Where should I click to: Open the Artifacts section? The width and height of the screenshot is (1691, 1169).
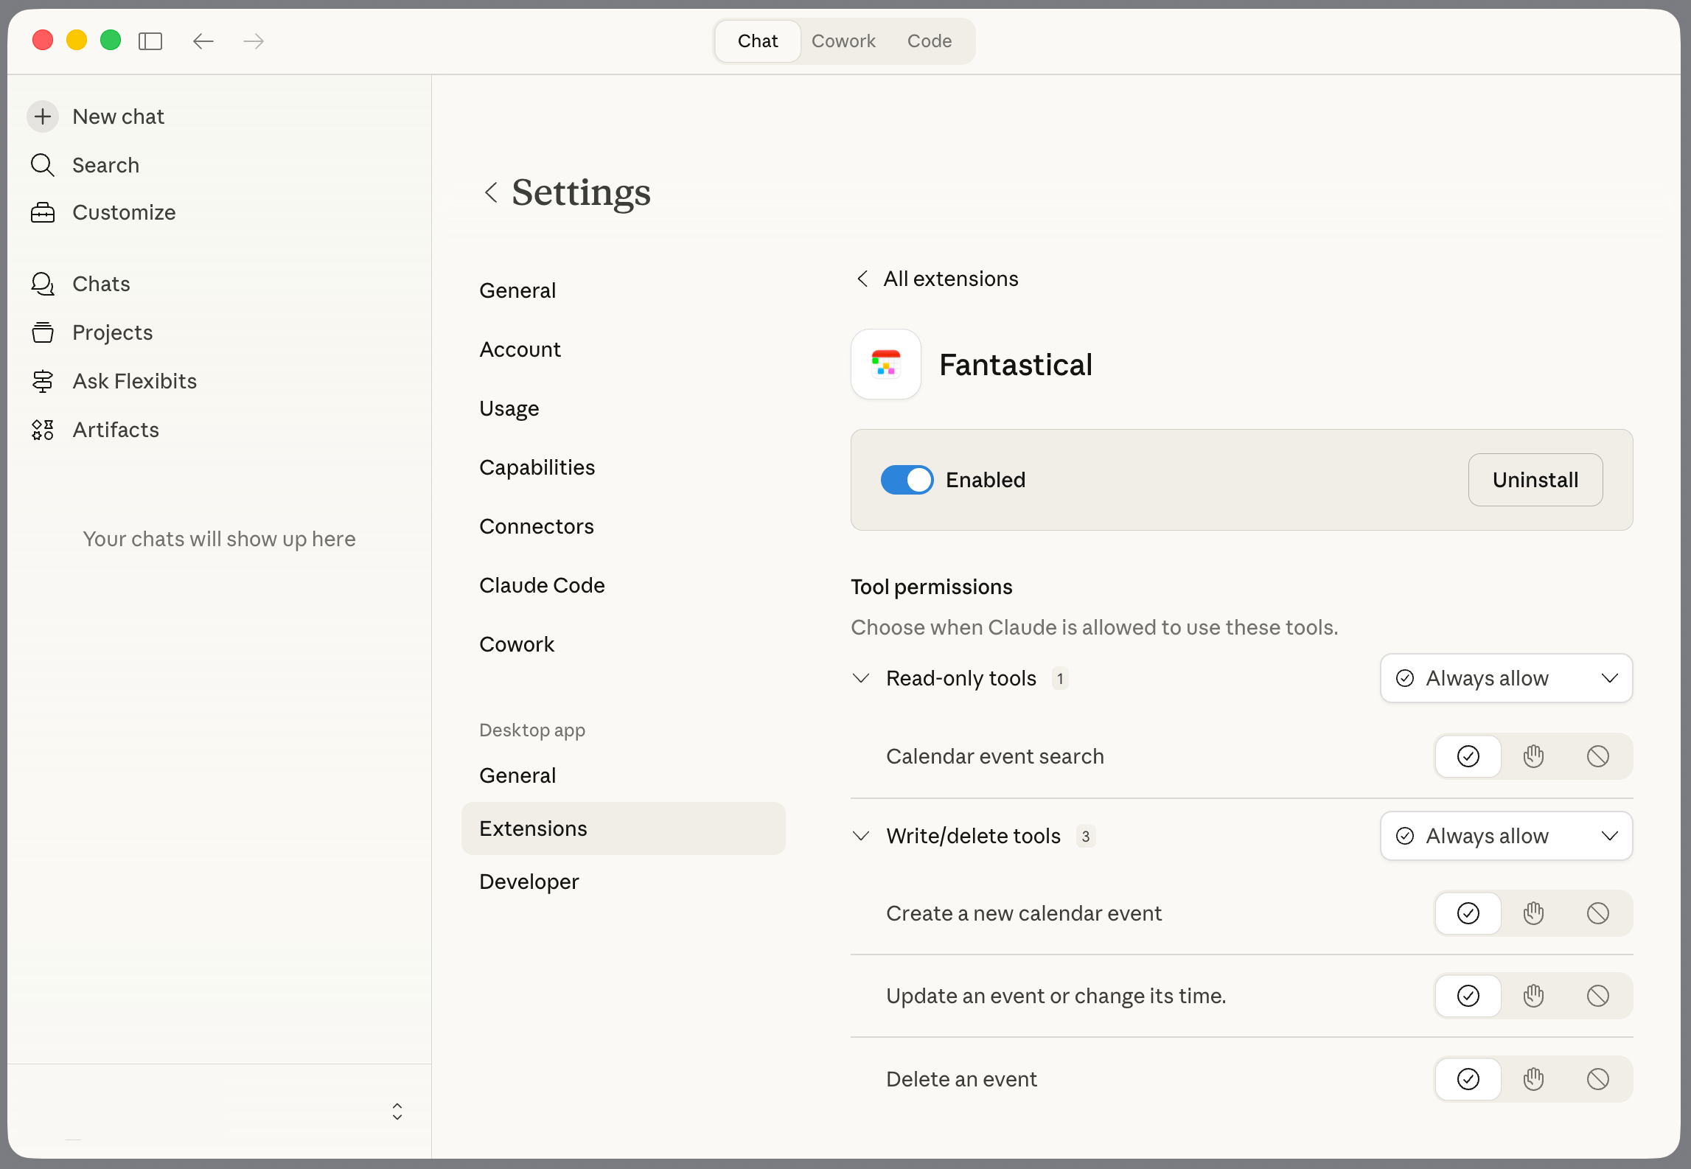coord(116,430)
